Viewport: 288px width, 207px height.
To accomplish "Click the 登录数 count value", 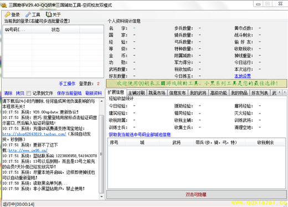I will tap(98, 84).
